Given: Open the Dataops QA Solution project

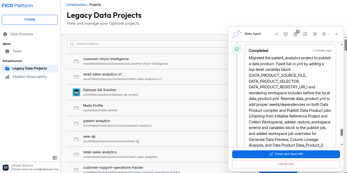Looking at the screenshot, I should pyautogui.click(x=100, y=90).
